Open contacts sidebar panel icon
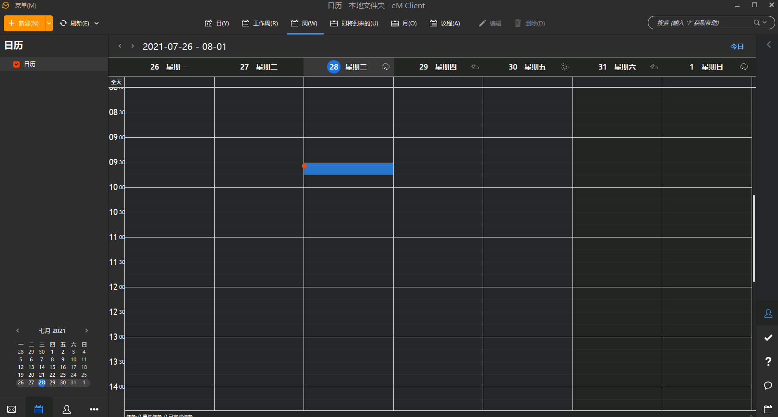 (x=768, y=313)
